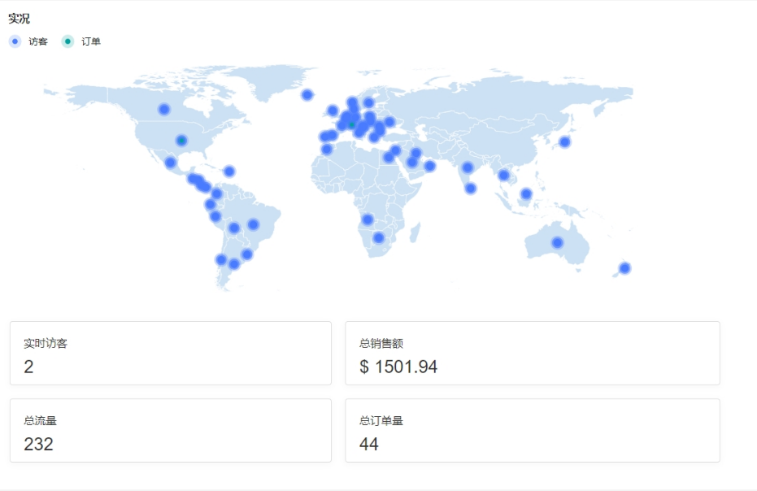The image size is (757, 491).
Task: Click the visitor marker in Japan
Action: click(564, 142)
